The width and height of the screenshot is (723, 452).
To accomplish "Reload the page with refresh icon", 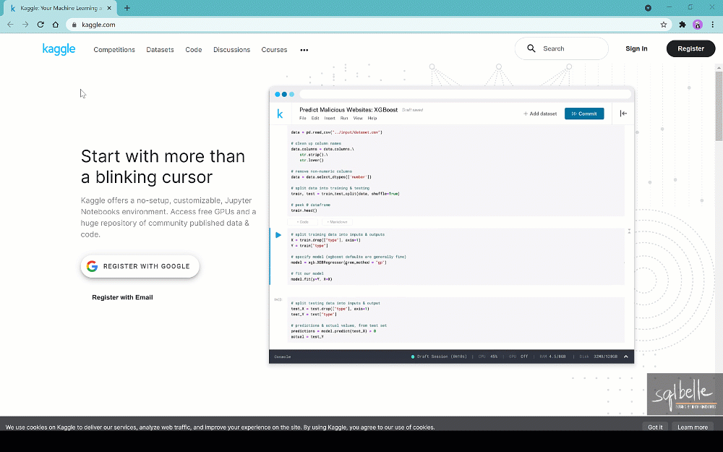I will [40, 25].
